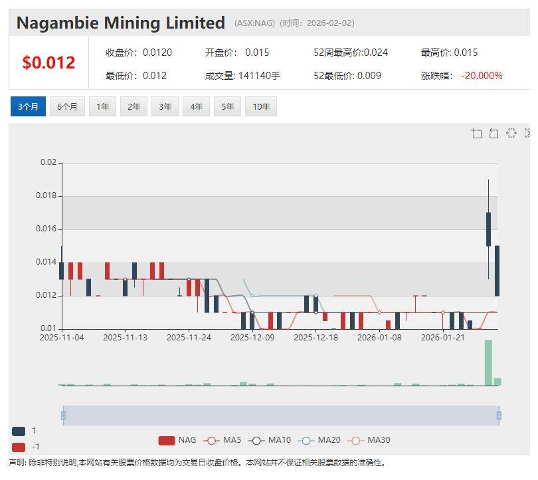Viewport: 538px width, 480px height.
Task: Activate the area zoom tool icon
Action: (477, 133)
